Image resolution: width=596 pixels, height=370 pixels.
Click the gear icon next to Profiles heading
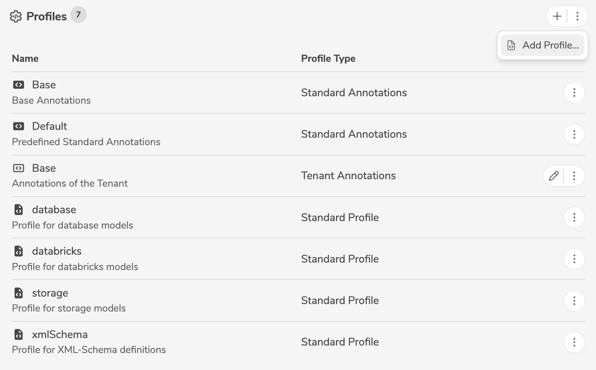(x=16, y=16)
